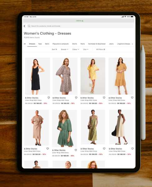Image resolution: width=152 pixels, height=187 pixels.
Task: Open the floral puff-sleeve dress image
Action: [x=65, y=76]
